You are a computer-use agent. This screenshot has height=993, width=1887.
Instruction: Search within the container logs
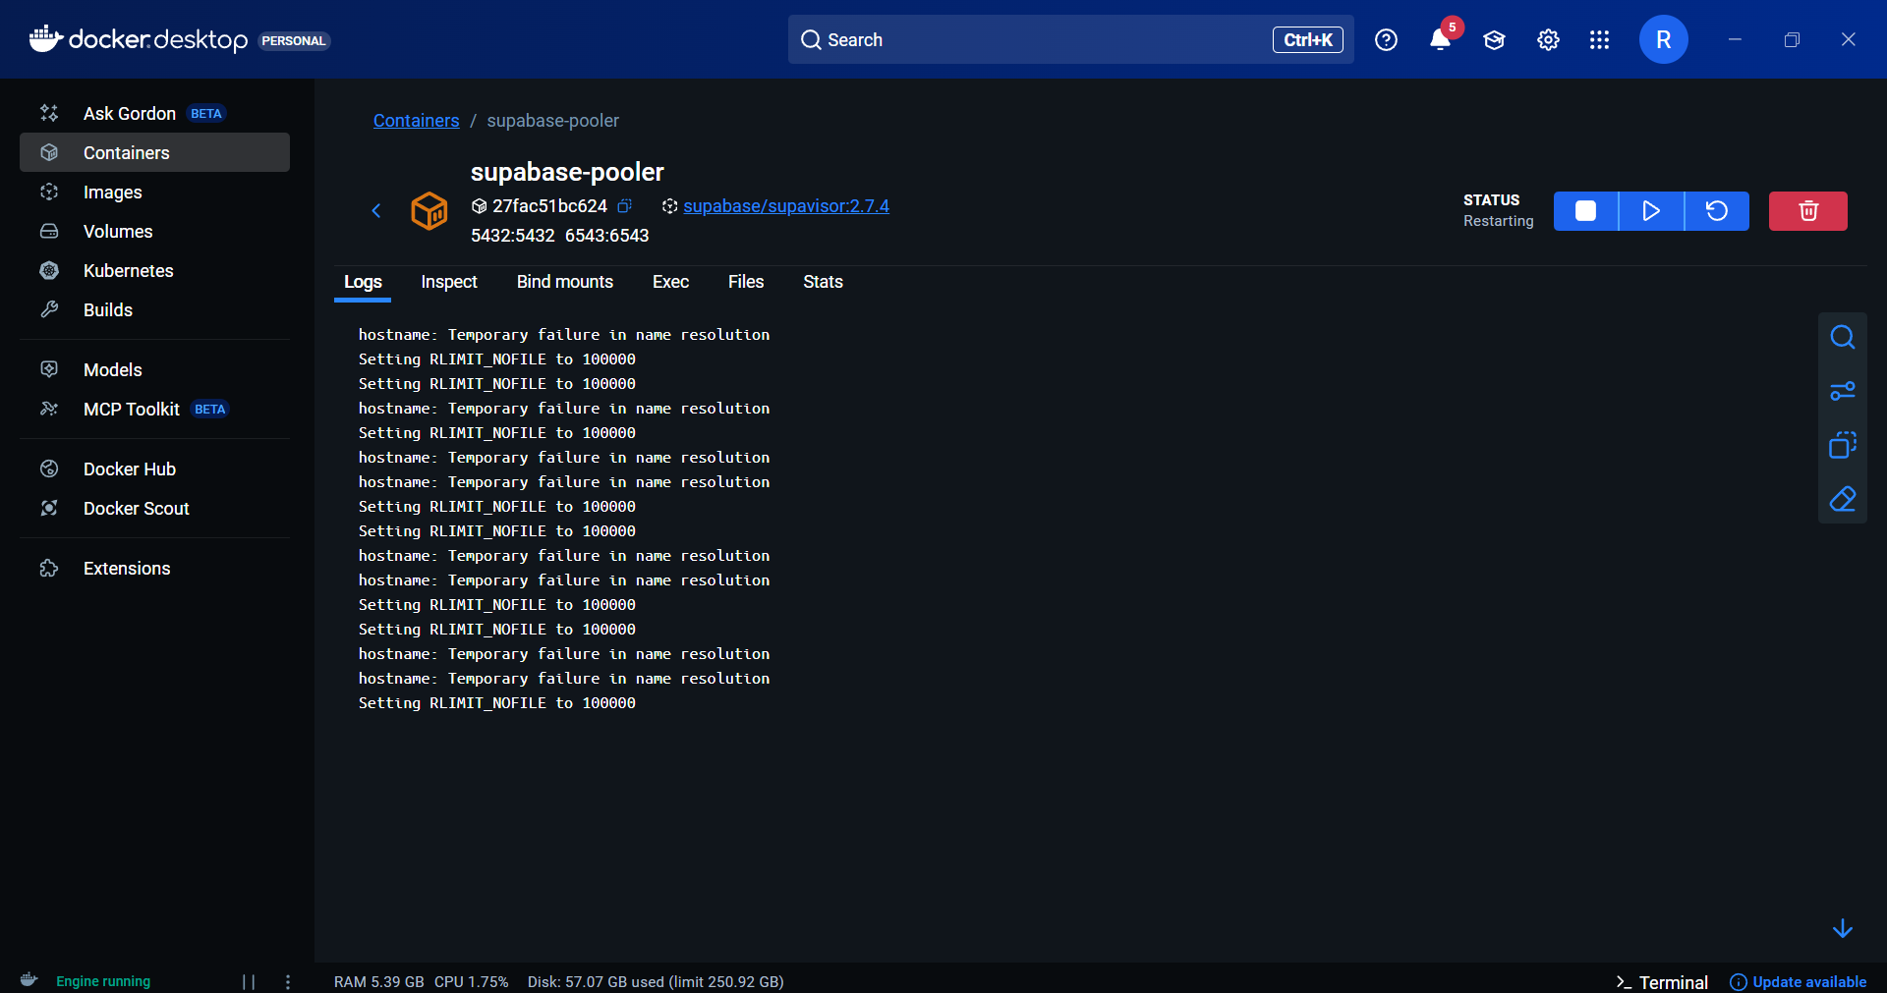pyautogui.click(x=1843, y=337)
